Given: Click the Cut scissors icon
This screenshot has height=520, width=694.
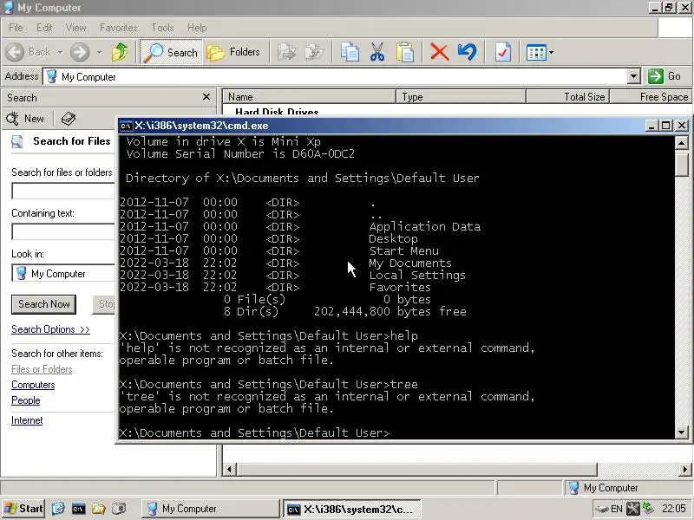Looking at the screenshot, I should pyautogui.click(x=377, y=52).
